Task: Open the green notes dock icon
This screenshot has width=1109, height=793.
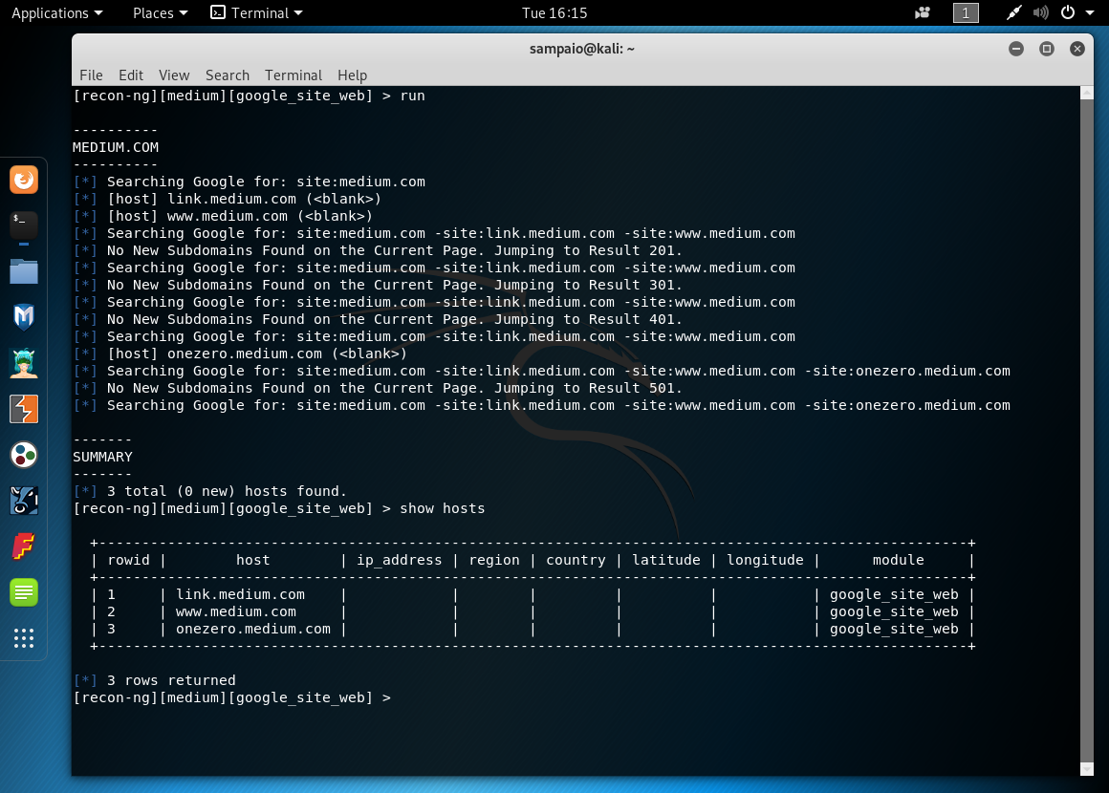Action: 23,592
